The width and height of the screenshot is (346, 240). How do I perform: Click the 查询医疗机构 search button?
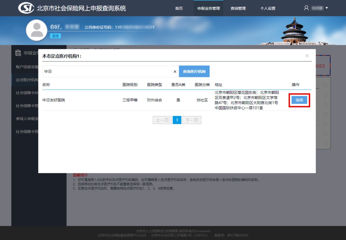[x=194, y=71]
